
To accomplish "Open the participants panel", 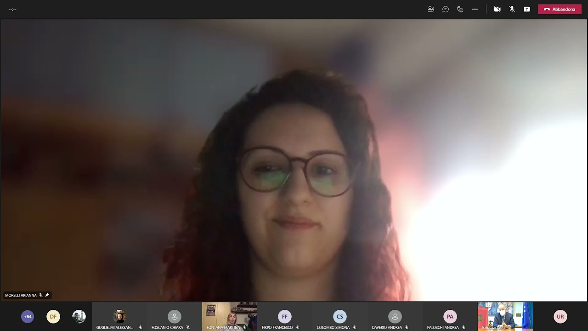I will coord(430,9).
